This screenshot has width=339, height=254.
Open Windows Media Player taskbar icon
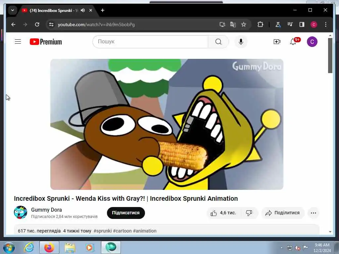90,247
